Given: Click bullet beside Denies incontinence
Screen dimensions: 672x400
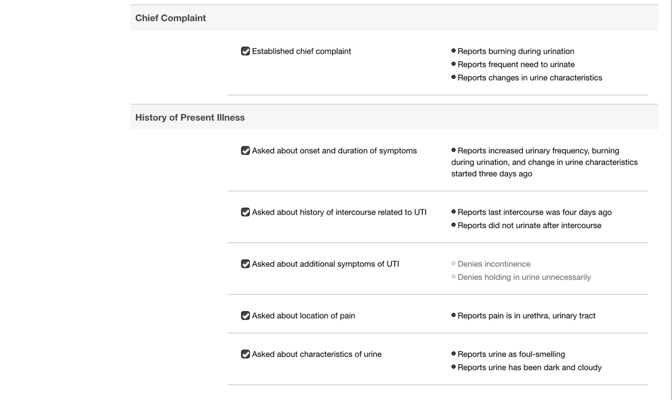Looking at the screenshot, I should [x=454, y=263].
